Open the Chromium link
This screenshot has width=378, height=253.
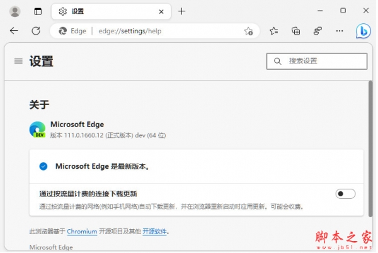pyautogui.click(x=82, y=232)
